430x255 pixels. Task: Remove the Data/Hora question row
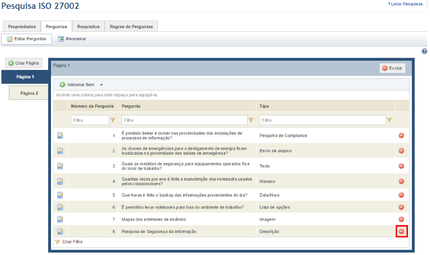tap(401, 195)
